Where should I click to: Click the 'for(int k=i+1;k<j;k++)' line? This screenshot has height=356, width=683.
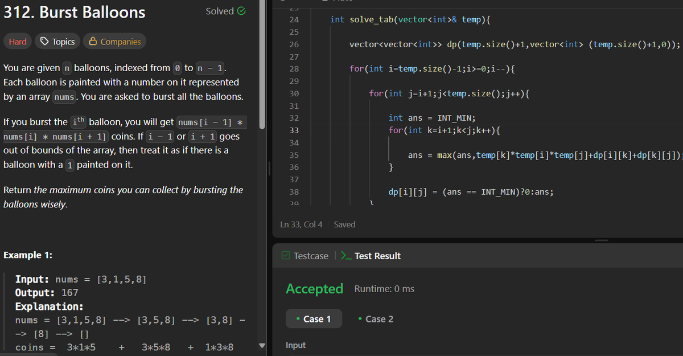[x=445, y=130]
